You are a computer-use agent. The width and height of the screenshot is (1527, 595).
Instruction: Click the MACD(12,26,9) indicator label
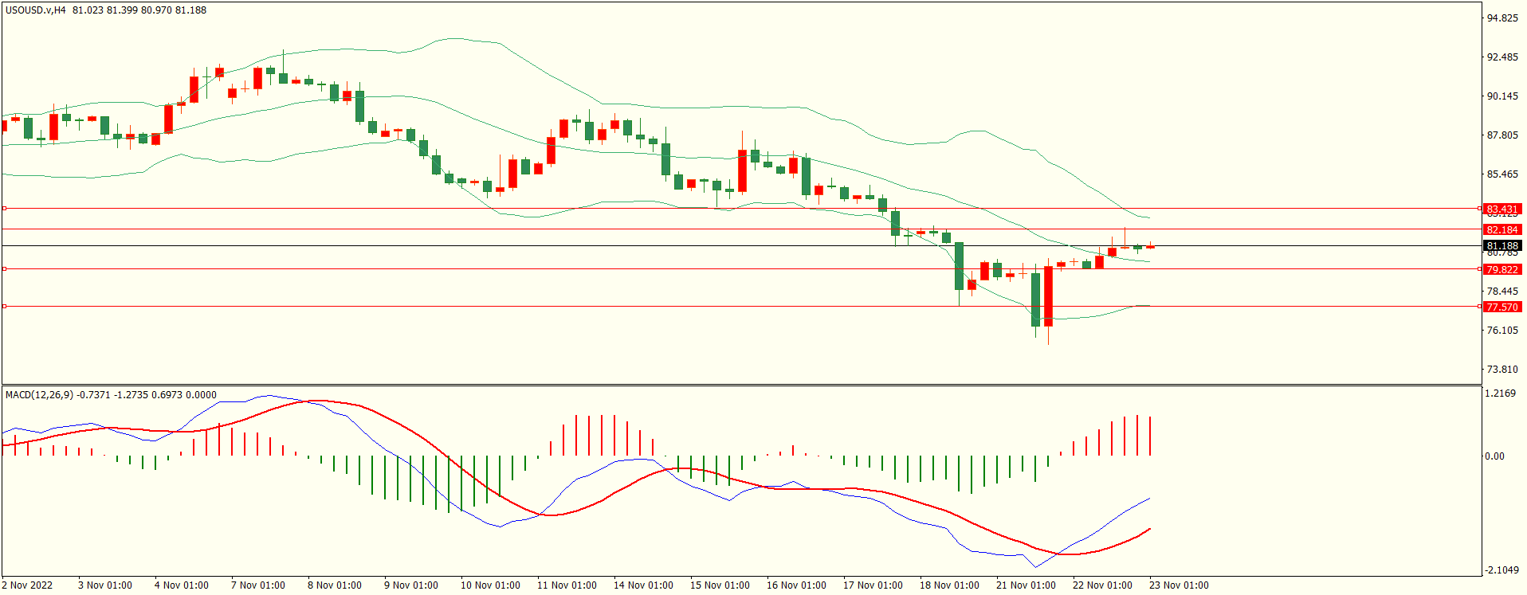tap(40, 394)
